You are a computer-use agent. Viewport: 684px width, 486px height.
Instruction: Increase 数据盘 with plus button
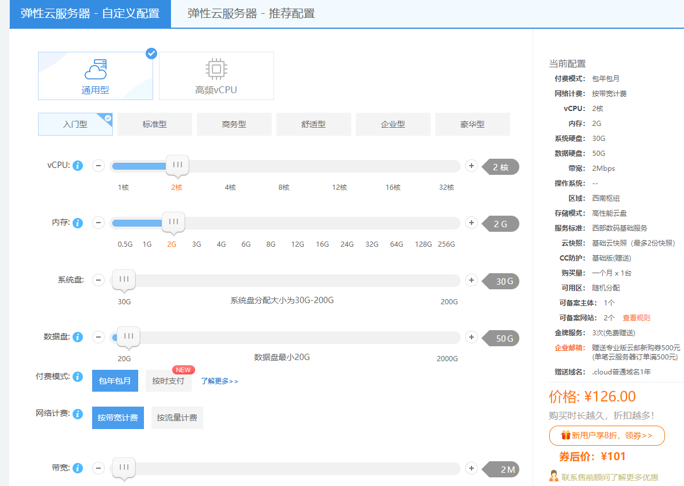[x=471, y=337]
